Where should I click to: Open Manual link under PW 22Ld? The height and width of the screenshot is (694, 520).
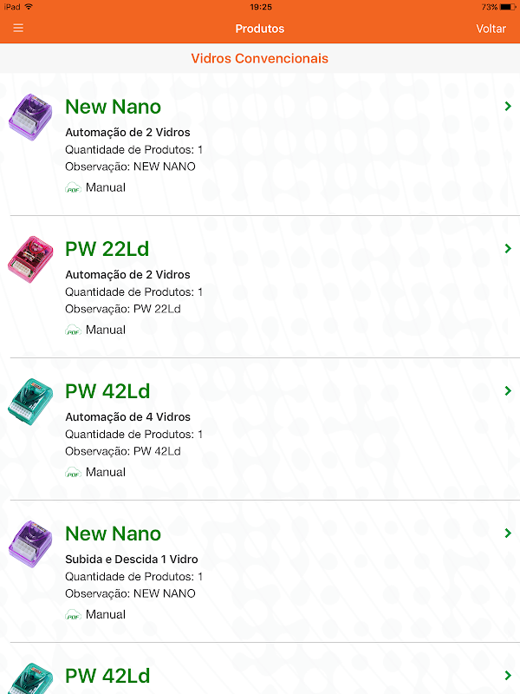(x=106, y=330)
